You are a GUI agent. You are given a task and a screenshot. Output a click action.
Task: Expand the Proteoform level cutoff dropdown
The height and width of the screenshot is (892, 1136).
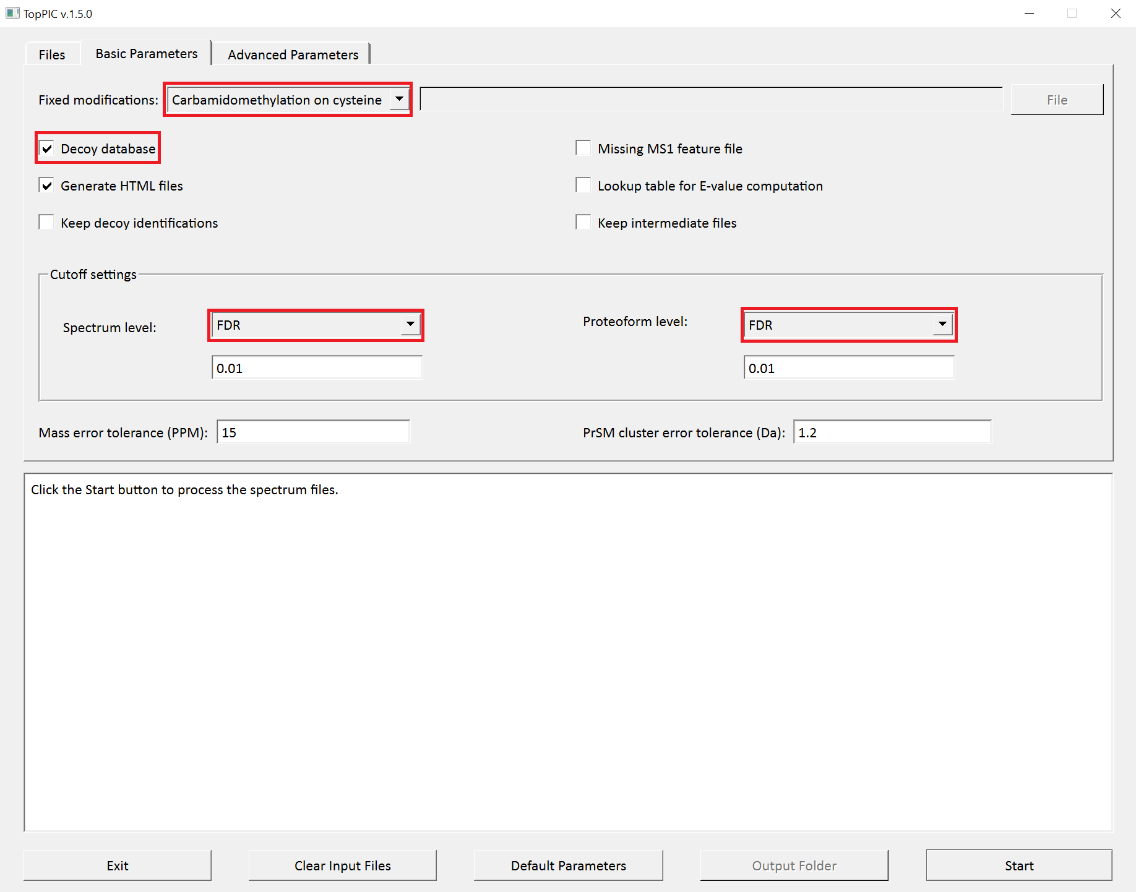click(848, 325)
